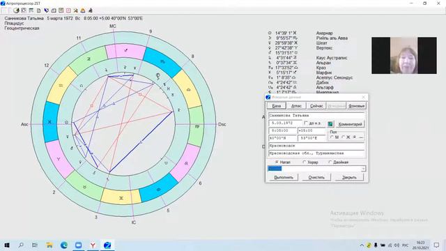Open the 'База' tab button
The image size is (446, 251).
(277, 106)
